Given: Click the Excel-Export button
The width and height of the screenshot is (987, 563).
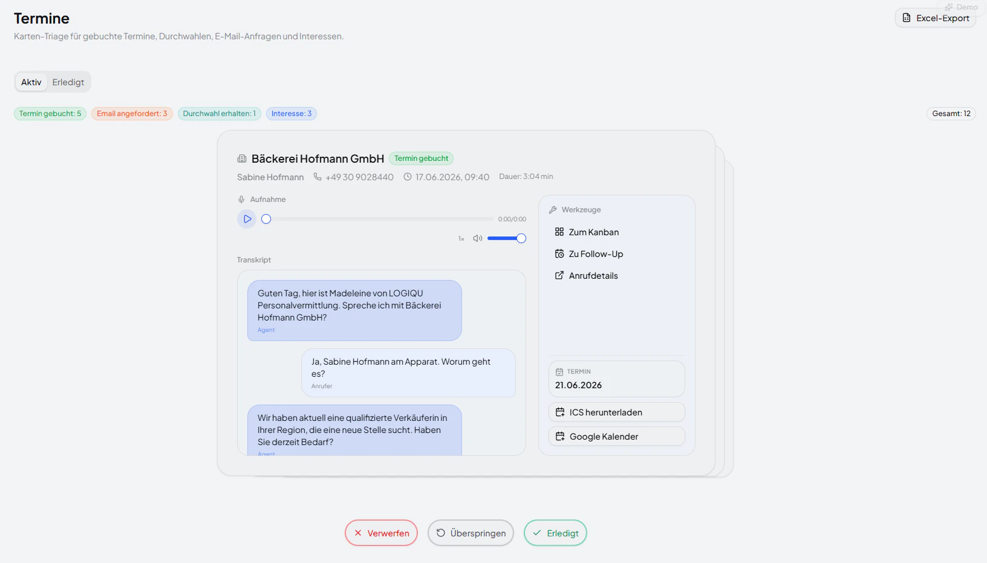Looking at the screenshot, I should pos(936,18).
